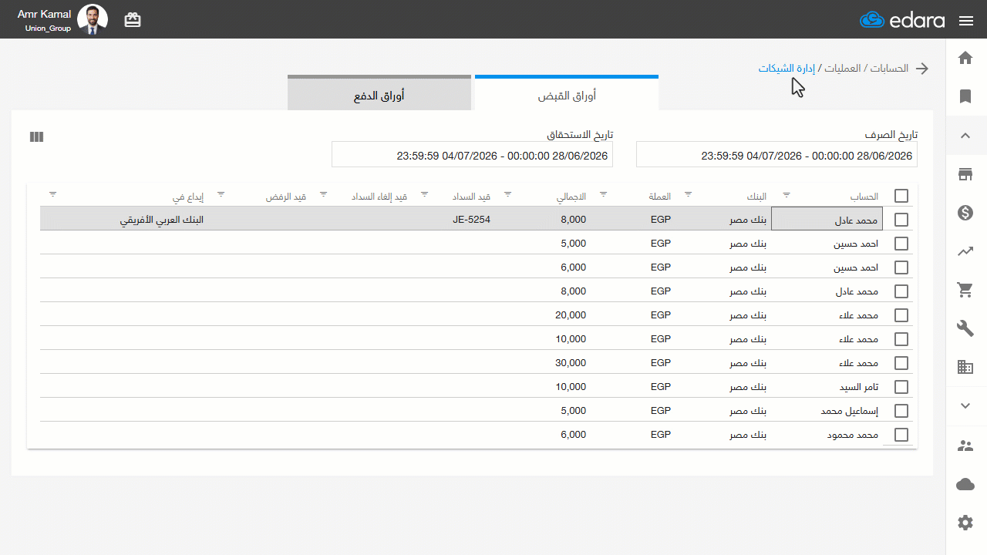Open the column chooser icon
Screen dimensions: 987x555
[x=36, y=136]
